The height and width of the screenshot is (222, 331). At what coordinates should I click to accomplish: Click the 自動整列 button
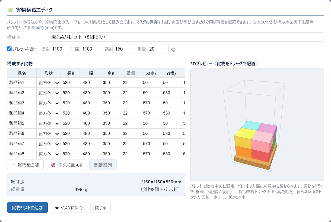pyautogui.click(x=103, y=165)
